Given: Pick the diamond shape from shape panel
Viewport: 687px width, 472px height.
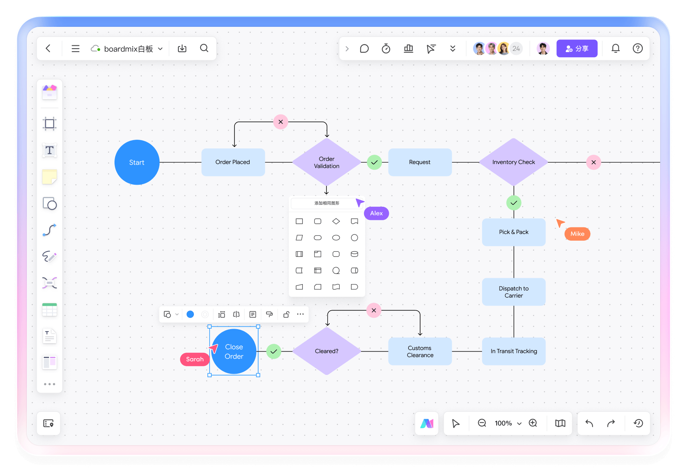Looking at the screenshot, I should [336, 221].
